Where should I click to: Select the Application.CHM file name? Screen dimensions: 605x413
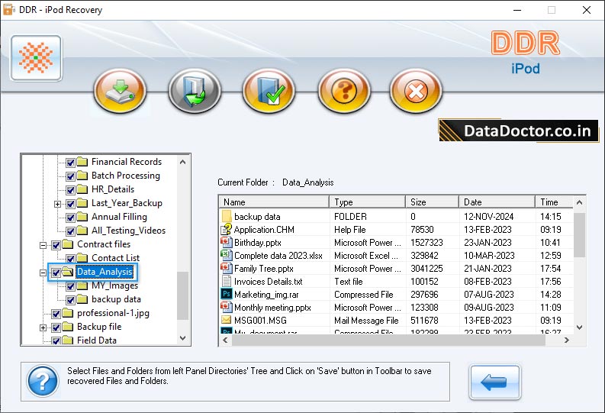click(x=264, y=230)
